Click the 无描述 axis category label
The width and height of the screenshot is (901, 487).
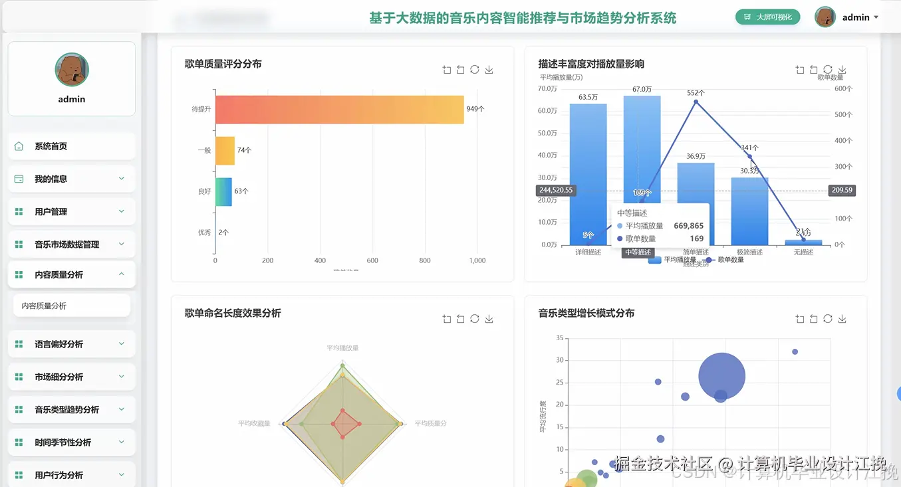803,252
